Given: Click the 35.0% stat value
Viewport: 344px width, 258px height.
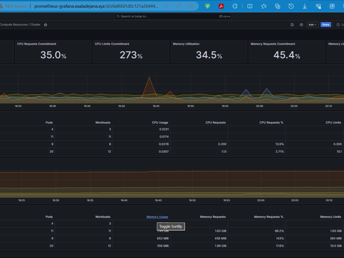Looking at the screenshot, I should (53, 55).
